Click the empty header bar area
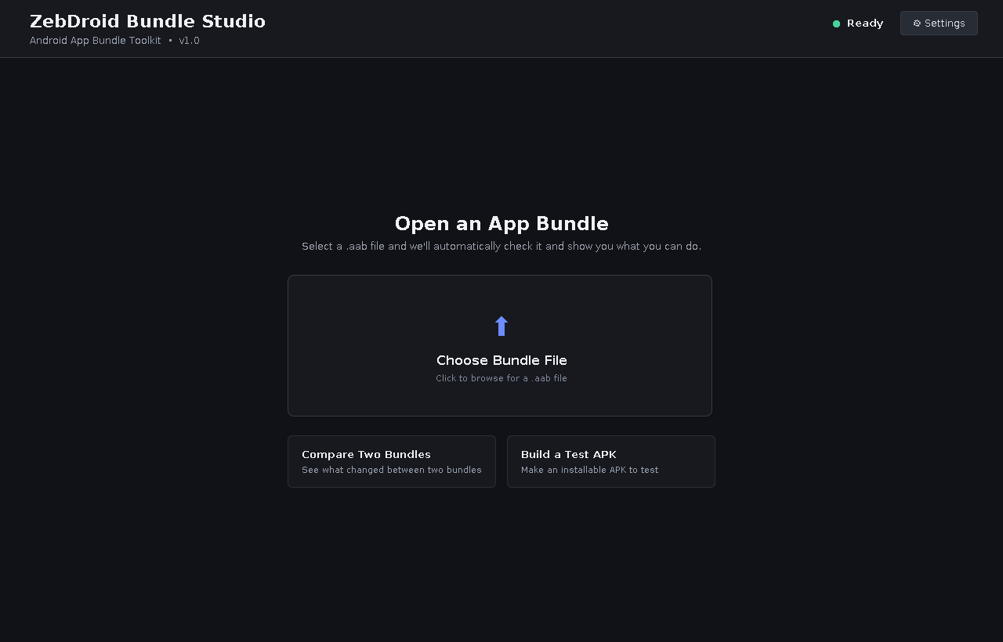 (x=549, y=28)
